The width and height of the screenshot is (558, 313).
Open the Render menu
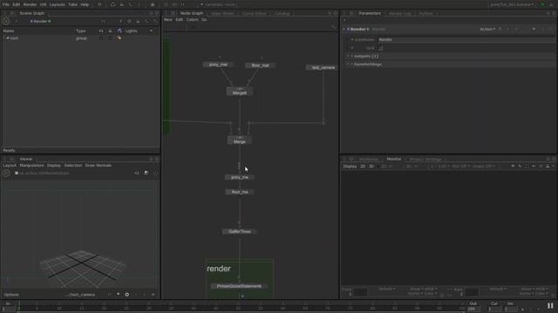[x=30, y=4]
